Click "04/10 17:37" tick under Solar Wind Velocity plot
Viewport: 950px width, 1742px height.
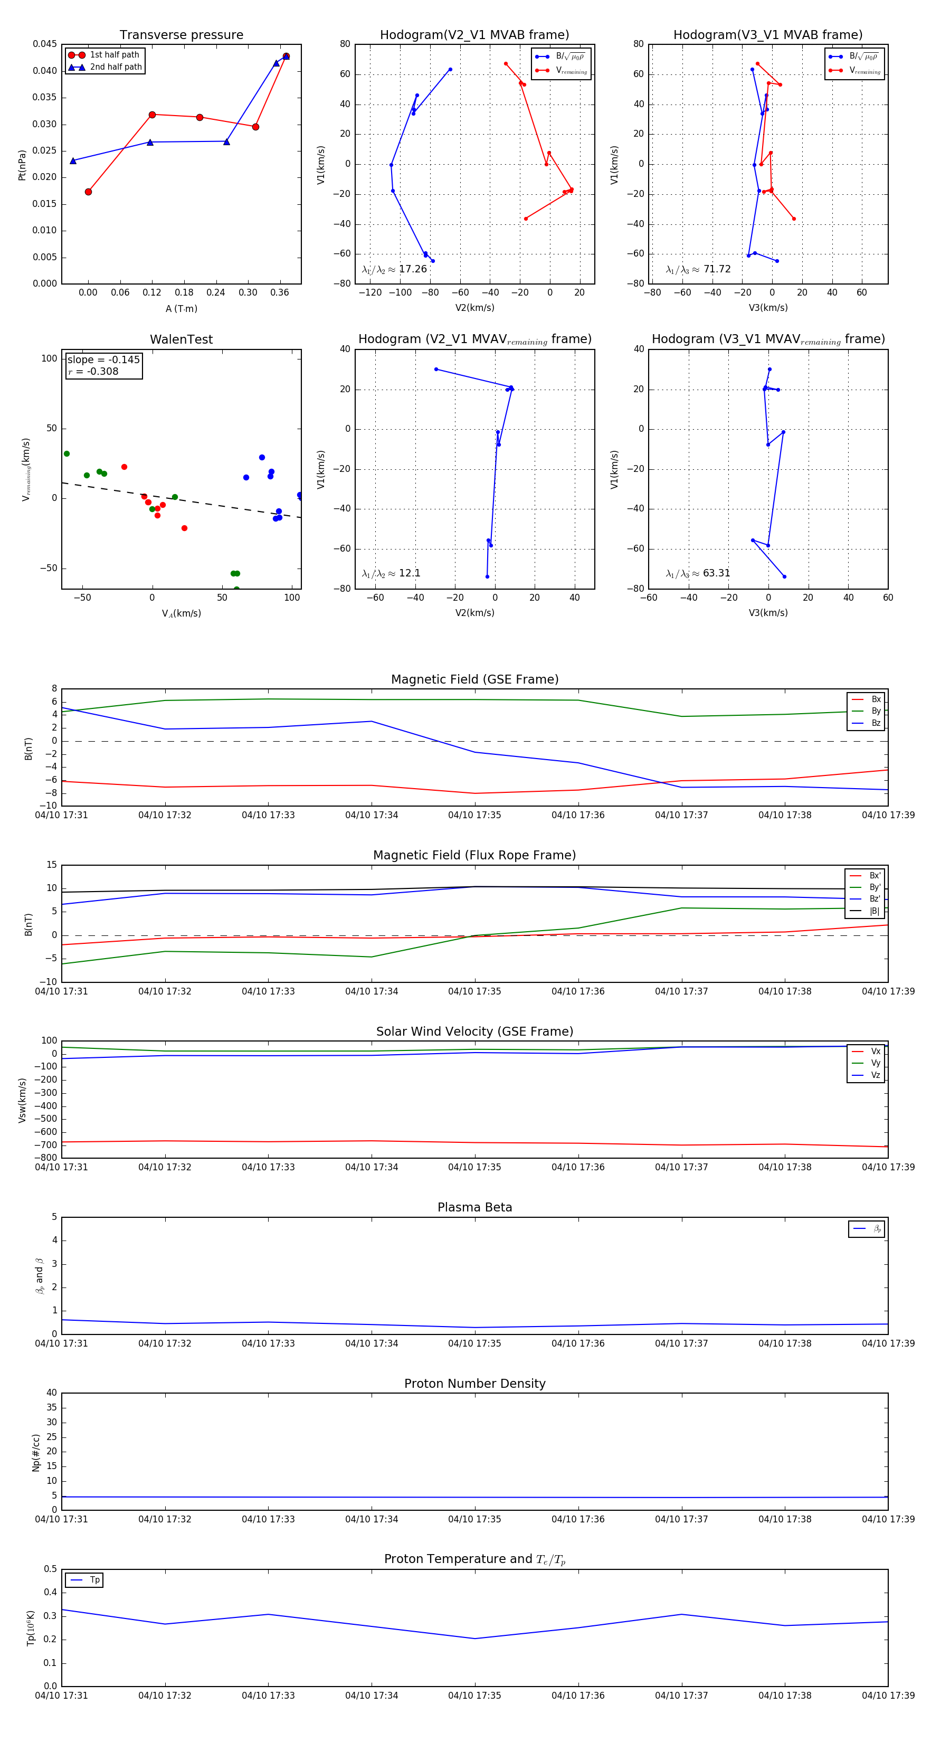click(x=681, y=1167)
